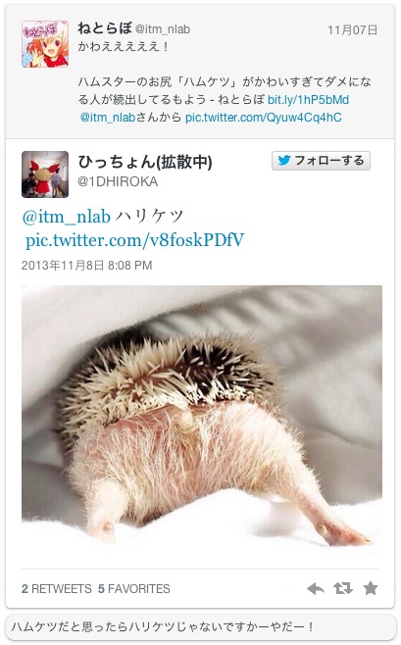View the 2 RETWEETS count
The width and height of the screenshot is (401, 645).
point(56,589)
